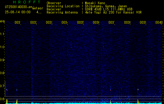Click the date text 25.08.14 00:30
Screen dimensions: 164x104
(18, 12)
